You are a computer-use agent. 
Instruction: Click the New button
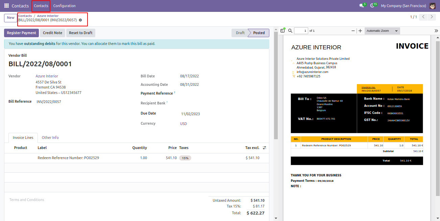(x=10, y=18)
